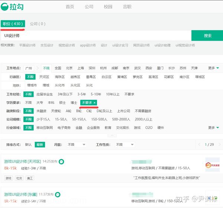This screenshot has width=223, height=208.
Task: Filter funding stage A轮
Action: click(x=68, y=111)
